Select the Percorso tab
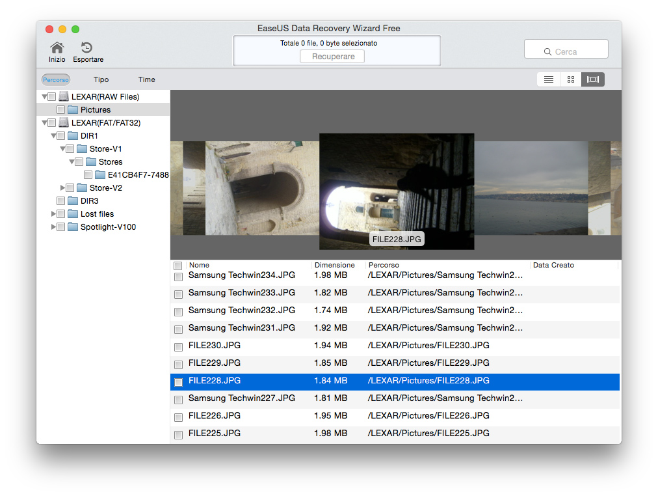Image resolution: width=658 pixels, height=496 pixels. pyautogui.click(x=56, y=79)
